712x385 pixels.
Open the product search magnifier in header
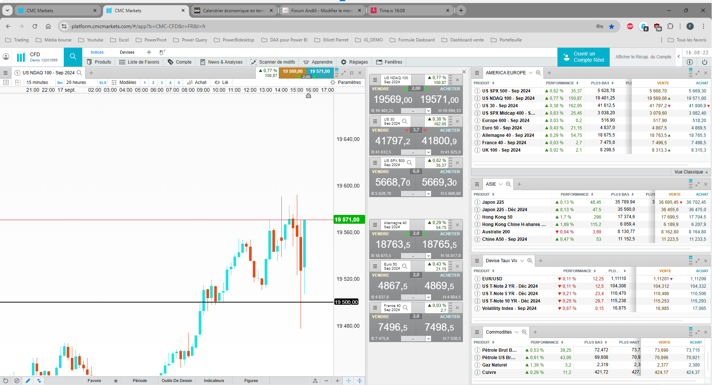73,57
